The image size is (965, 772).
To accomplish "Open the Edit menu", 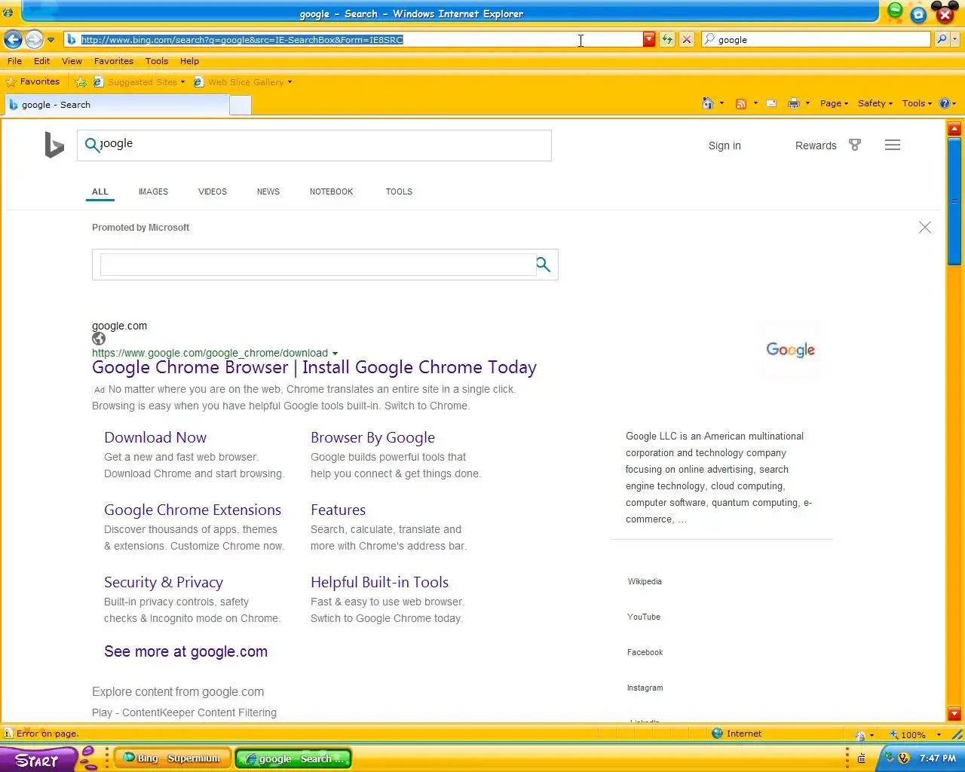I will [x=41, y=61].
